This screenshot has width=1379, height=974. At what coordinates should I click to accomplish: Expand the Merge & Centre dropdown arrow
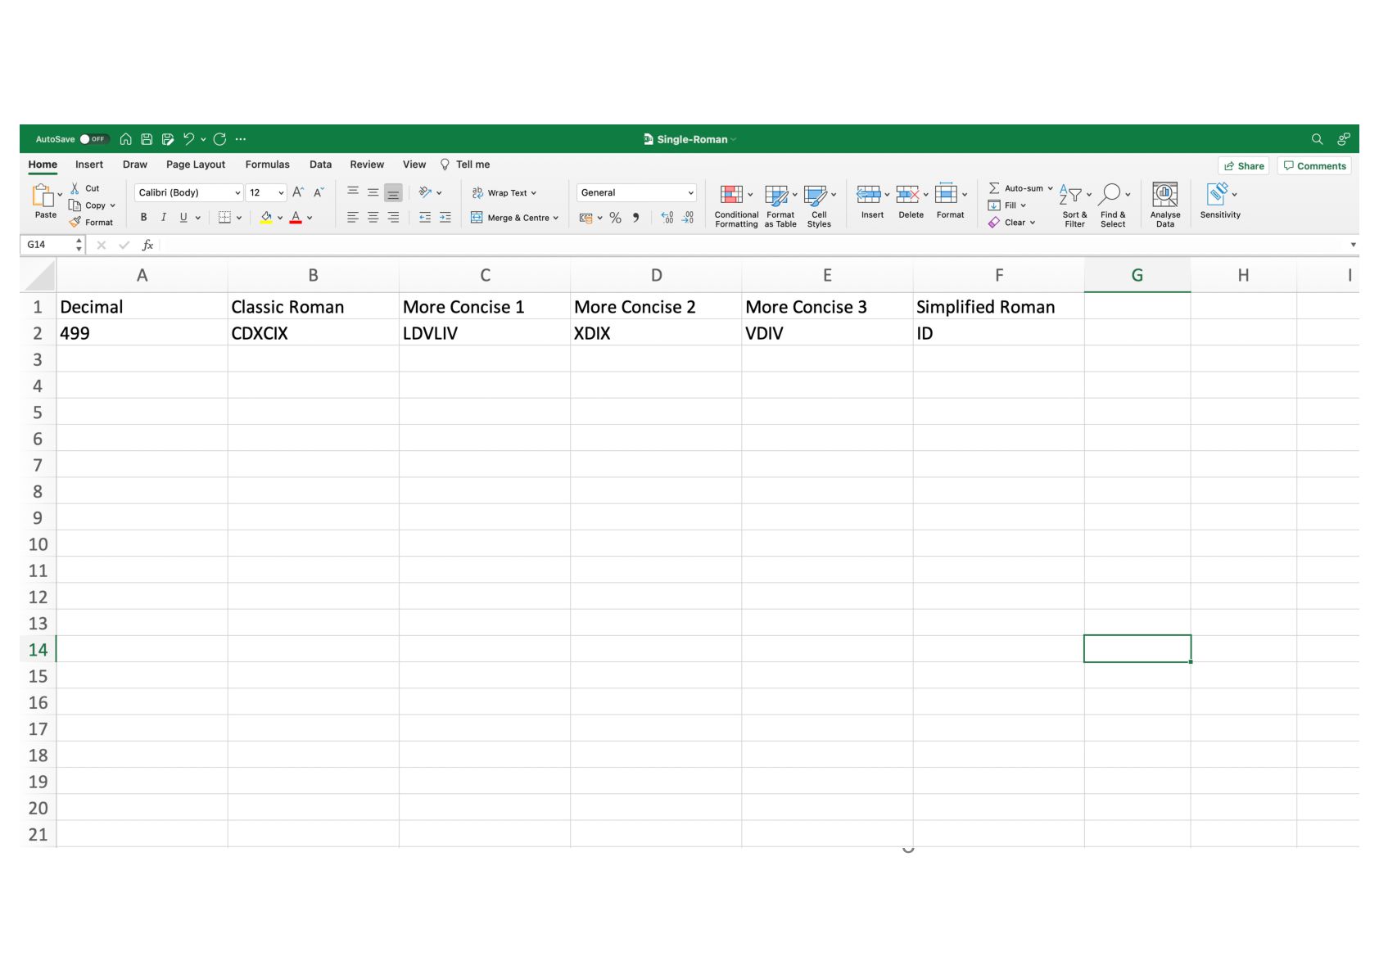click(556, 219)
